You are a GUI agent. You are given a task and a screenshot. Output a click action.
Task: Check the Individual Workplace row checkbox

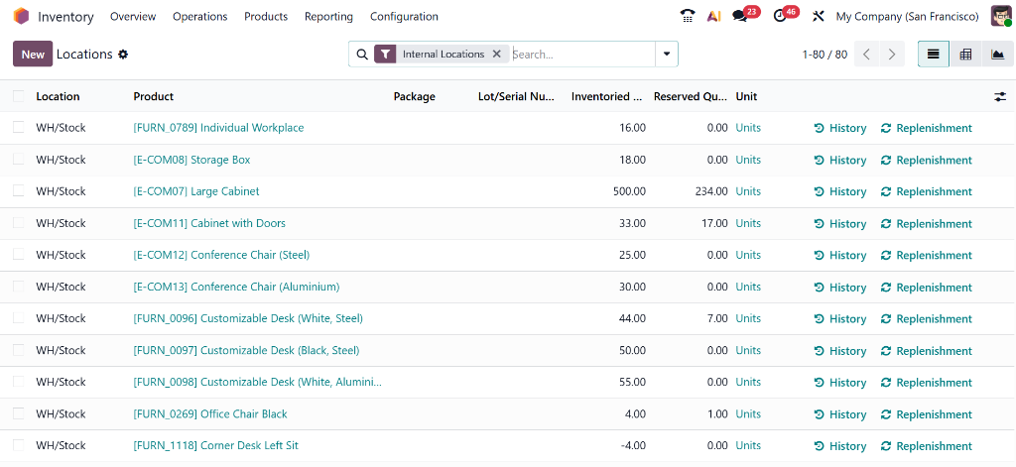pos(19,128)
